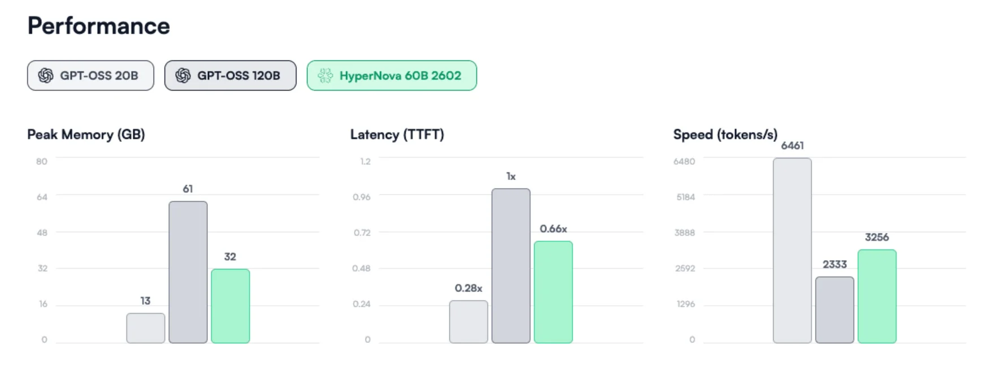Click the Performance heading

pos(99,25)
